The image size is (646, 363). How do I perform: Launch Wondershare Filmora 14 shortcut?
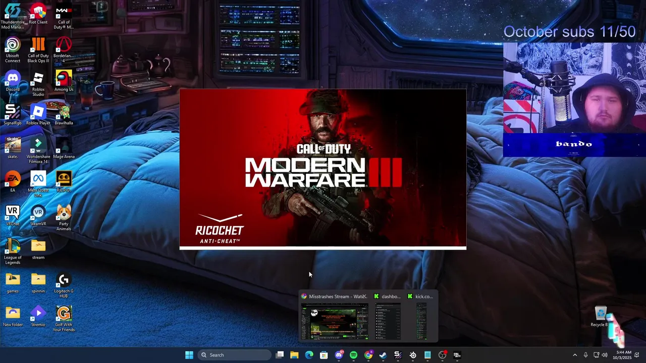point(38,151)
